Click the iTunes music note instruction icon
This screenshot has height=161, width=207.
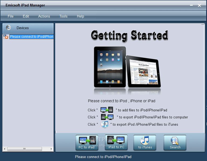click(x=104, y=124)
